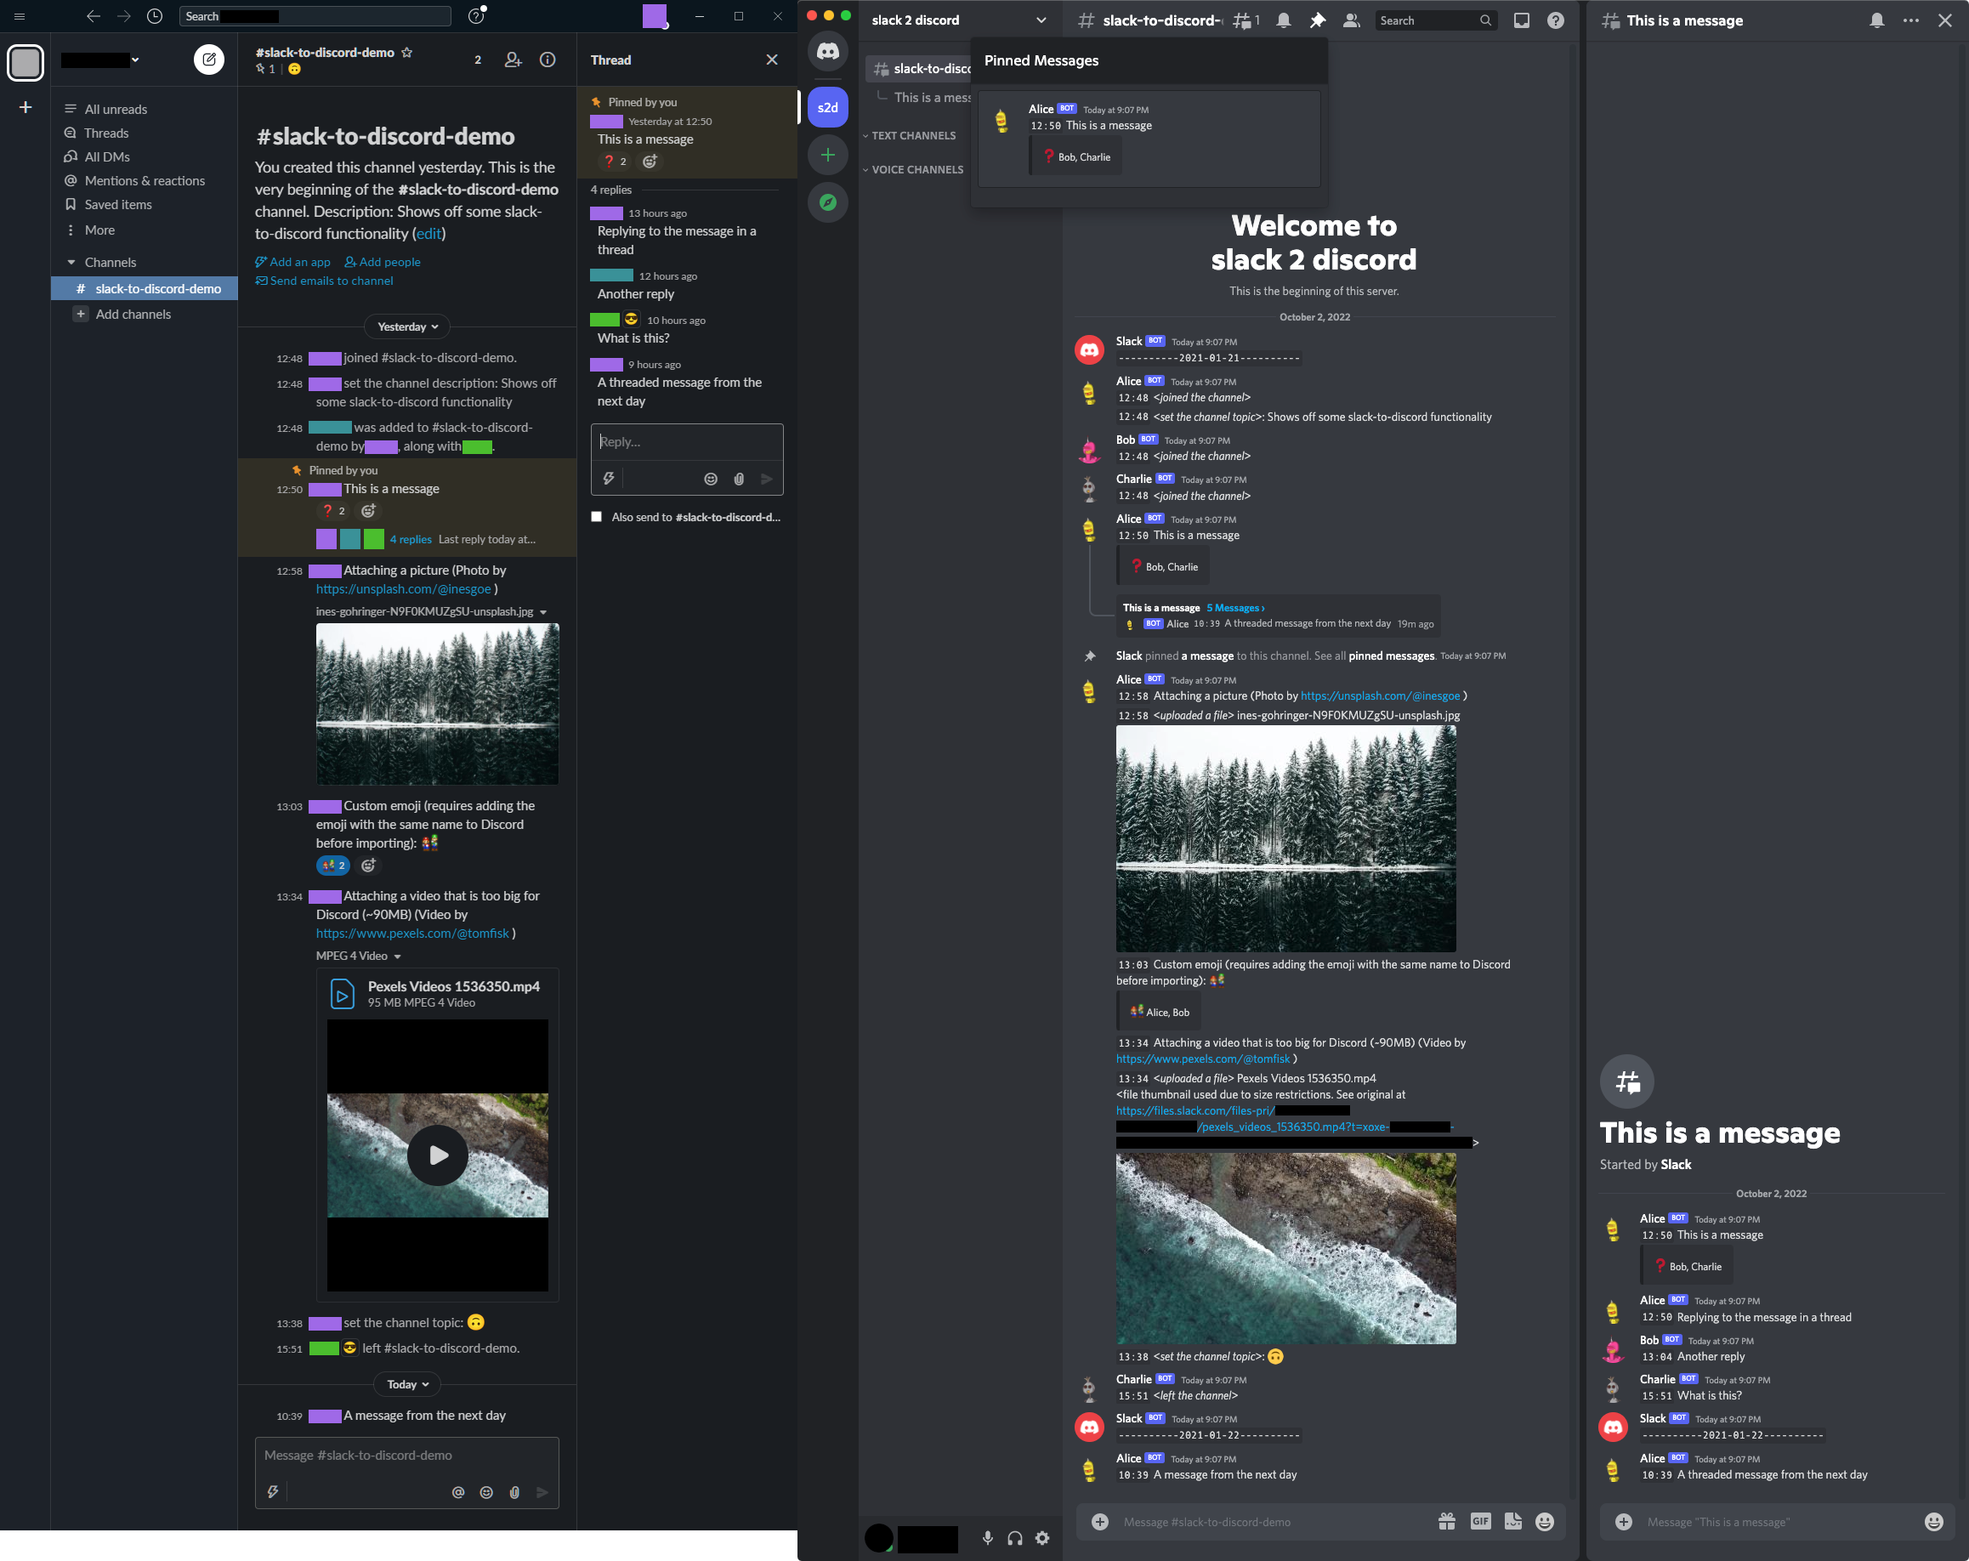Screen dimensions: 1969x1561
Task: Click the GIF picker button
Action: pyautogui.click(x=1479, y=1521)
